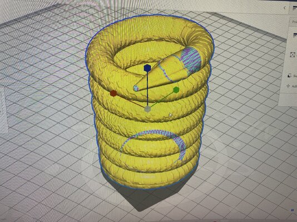Click the gray center gizmo handle

(x=147, y=109)
